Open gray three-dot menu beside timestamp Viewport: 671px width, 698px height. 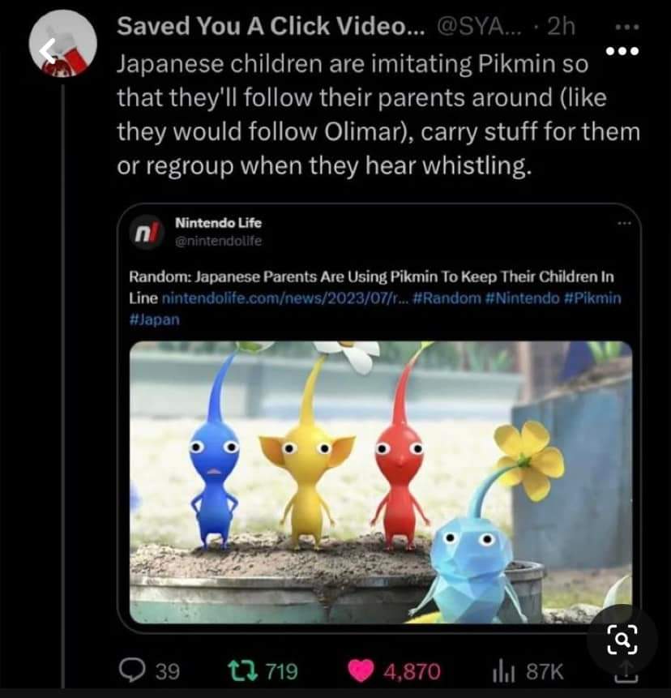(x=627, y=27)
